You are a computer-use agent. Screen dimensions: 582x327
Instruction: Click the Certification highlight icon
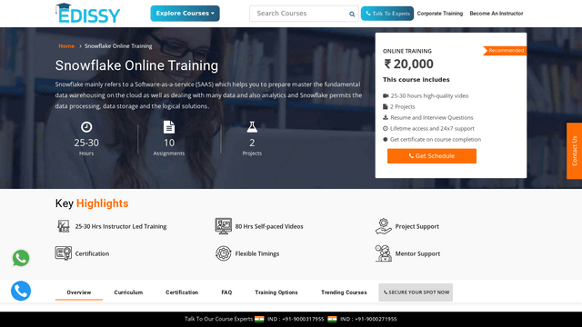click(64, 253)
